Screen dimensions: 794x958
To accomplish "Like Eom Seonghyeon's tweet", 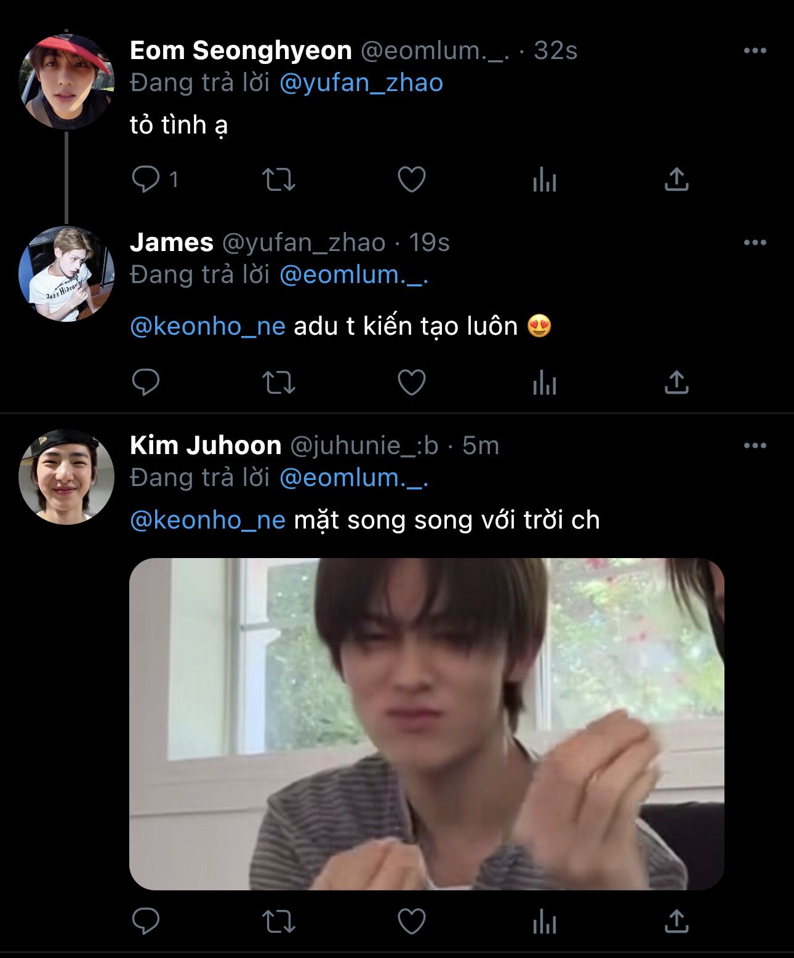I will (411, 180).
